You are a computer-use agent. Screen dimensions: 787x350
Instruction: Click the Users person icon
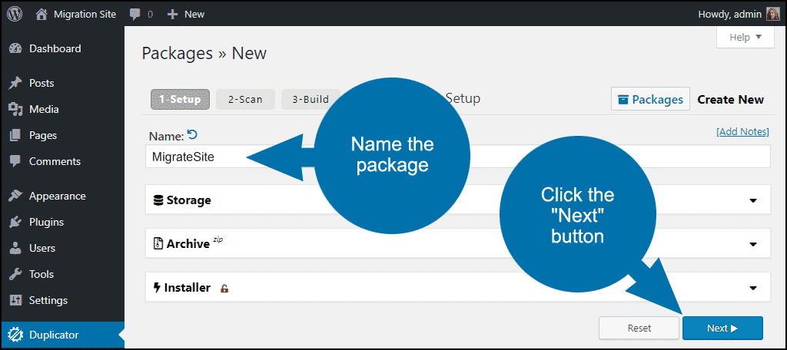(x=15, y=248)
